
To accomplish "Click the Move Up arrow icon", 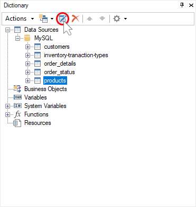I will click(x=90, y=19).
